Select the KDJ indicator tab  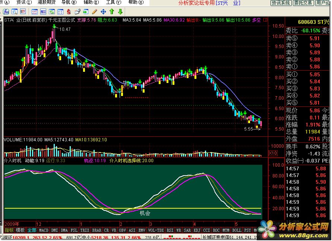click(x=197, y=230)
